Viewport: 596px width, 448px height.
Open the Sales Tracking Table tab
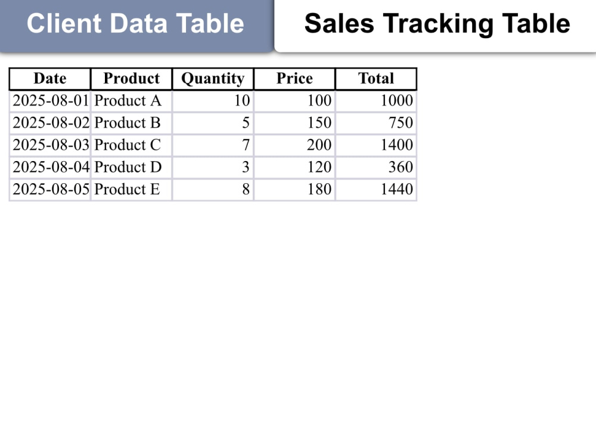pyautogui.click(x=436, y=25)
